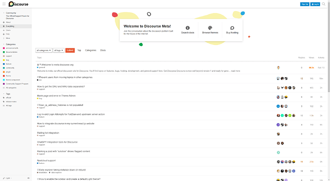
Task: Open 'Blank page and error in Theme Admin' topic
Action: (x=56, y=96)
